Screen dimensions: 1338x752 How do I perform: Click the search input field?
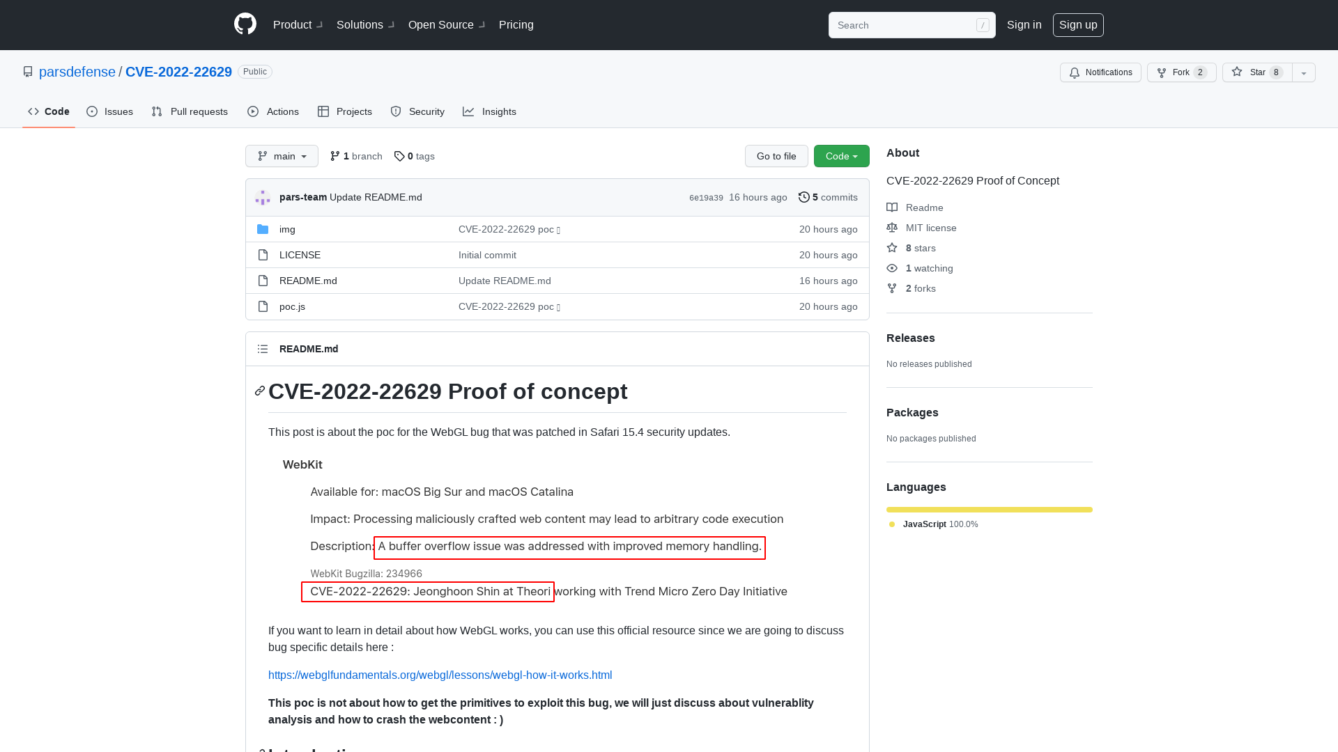pos(906,25)
